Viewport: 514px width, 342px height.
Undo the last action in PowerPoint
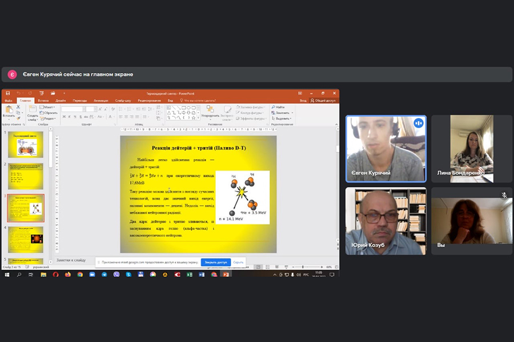[x=19, y=93]
